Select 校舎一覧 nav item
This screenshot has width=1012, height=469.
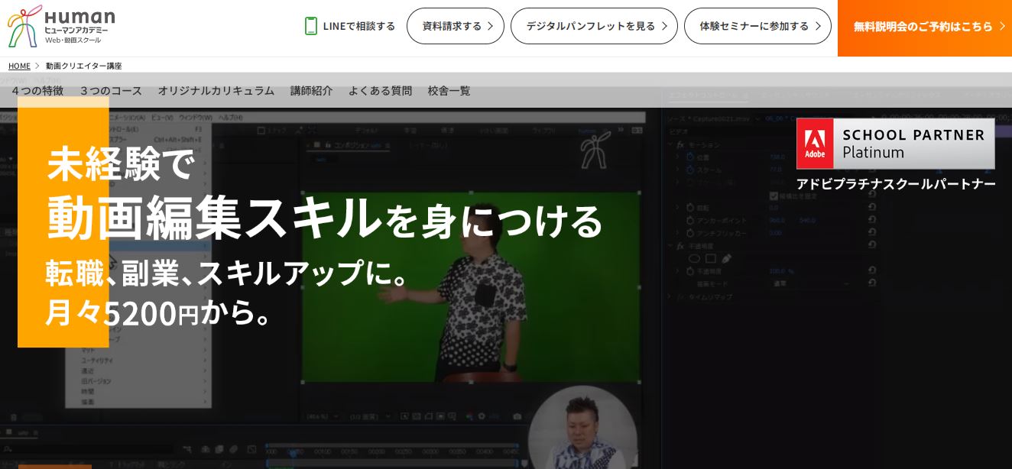[449, 90]
